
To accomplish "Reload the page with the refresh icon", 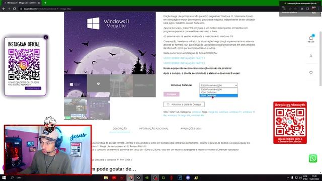I will [x=15, y=9].
